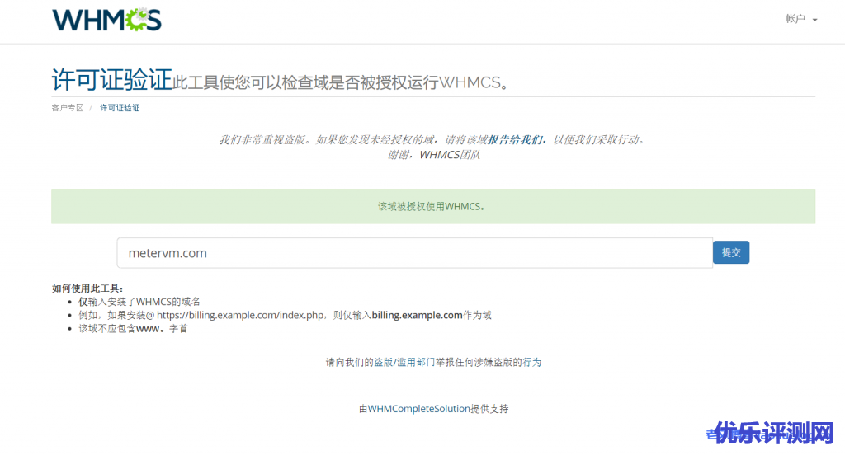Click the 许可证验证 page heading
The width and height of the screenshot is (845, 455).
pyautogui.click(x=111, y=80)
